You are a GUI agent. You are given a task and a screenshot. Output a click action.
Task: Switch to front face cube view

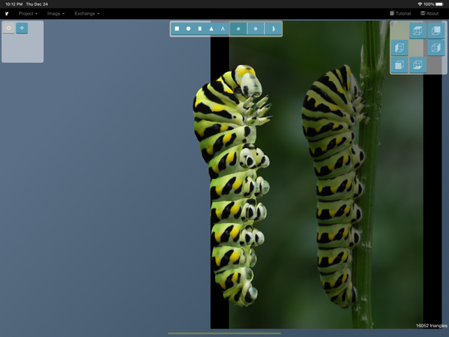click(399, 65)
